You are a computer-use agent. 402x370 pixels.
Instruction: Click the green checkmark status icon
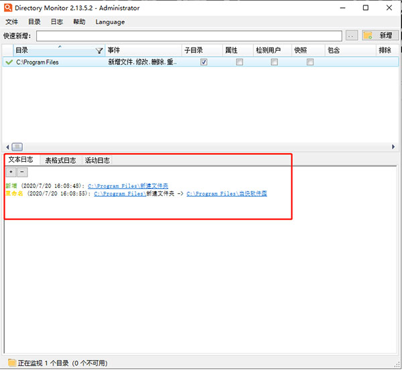click(x=9, y=62)
